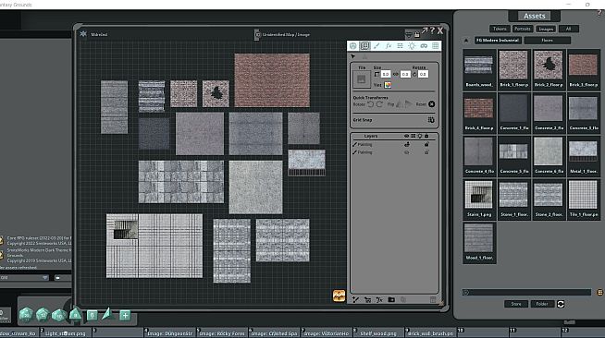Viewport: 605px width, 338px height.
Task: Switch to All tab in Assets
Action: 568,29
